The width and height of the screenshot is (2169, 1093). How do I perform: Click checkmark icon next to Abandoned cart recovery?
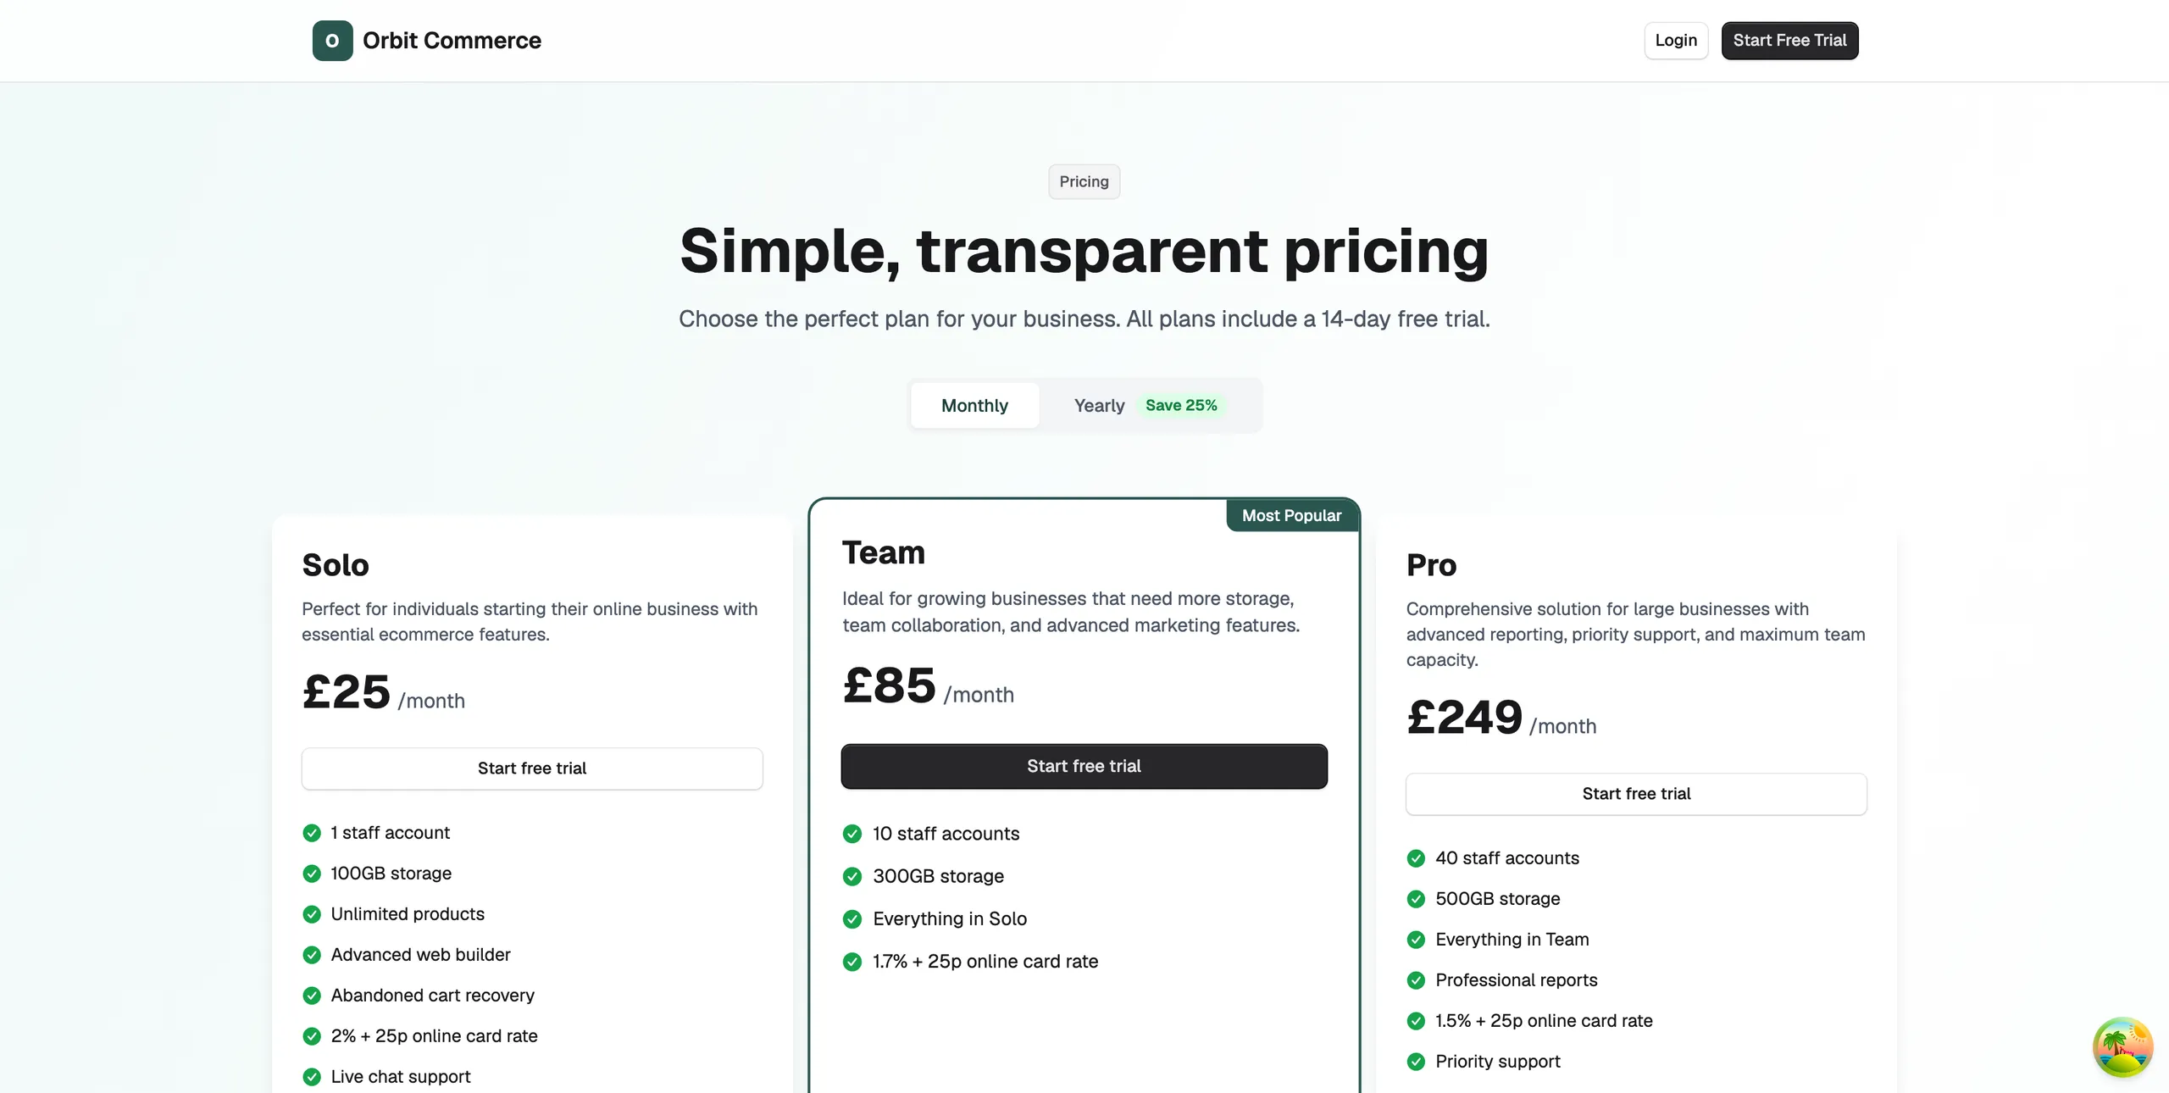coord(312,996)
